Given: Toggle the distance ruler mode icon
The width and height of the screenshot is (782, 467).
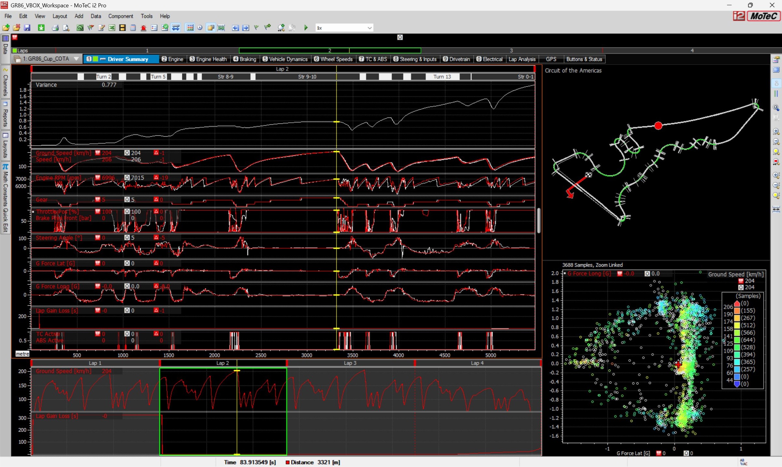Looking at the screenshot, I should pyautogui.click(x=176, y=28).
